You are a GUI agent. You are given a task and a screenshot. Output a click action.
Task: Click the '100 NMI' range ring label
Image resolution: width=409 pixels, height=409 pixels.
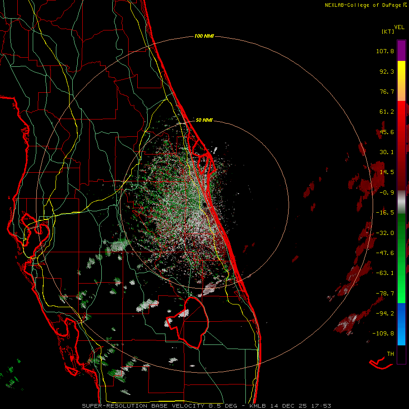[x=204, y=36]
